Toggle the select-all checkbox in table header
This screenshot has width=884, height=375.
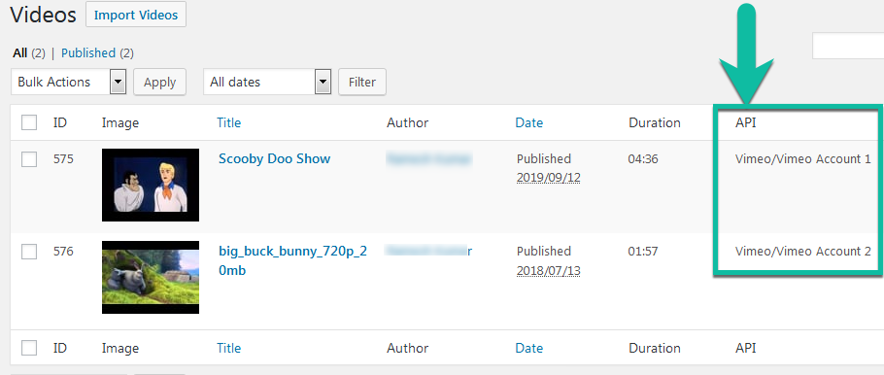pyautogui.click(x=29, y=122)
